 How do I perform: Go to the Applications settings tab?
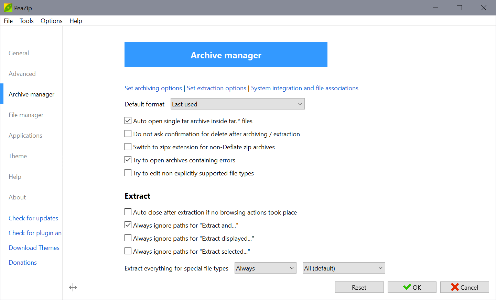tap(25, 136)
